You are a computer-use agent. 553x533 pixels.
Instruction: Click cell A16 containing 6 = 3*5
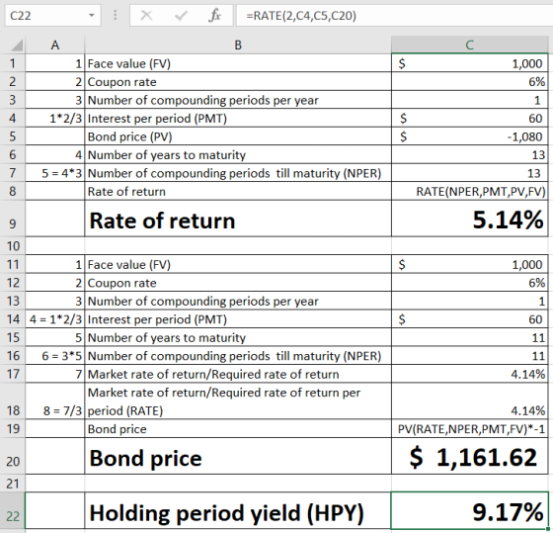[x=55, y=356]
